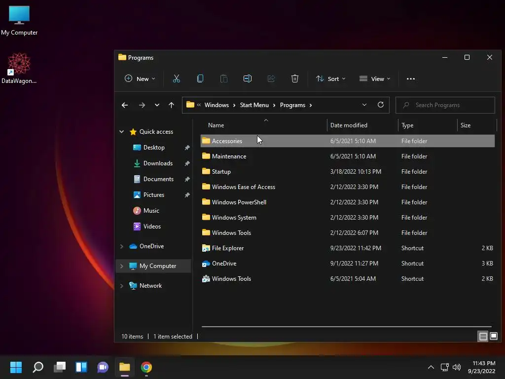Viewport: 505px width, 379px height.
Task: Click the Rename icon in toolbar
Action: [248, 78]
